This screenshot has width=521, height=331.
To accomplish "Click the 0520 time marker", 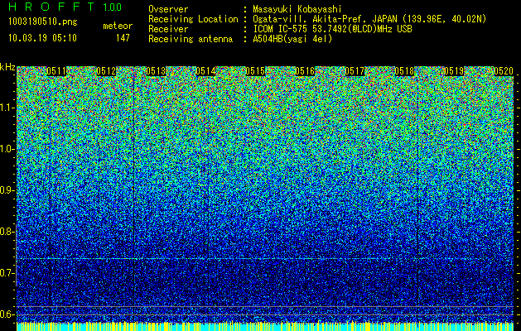I will 504,71.
